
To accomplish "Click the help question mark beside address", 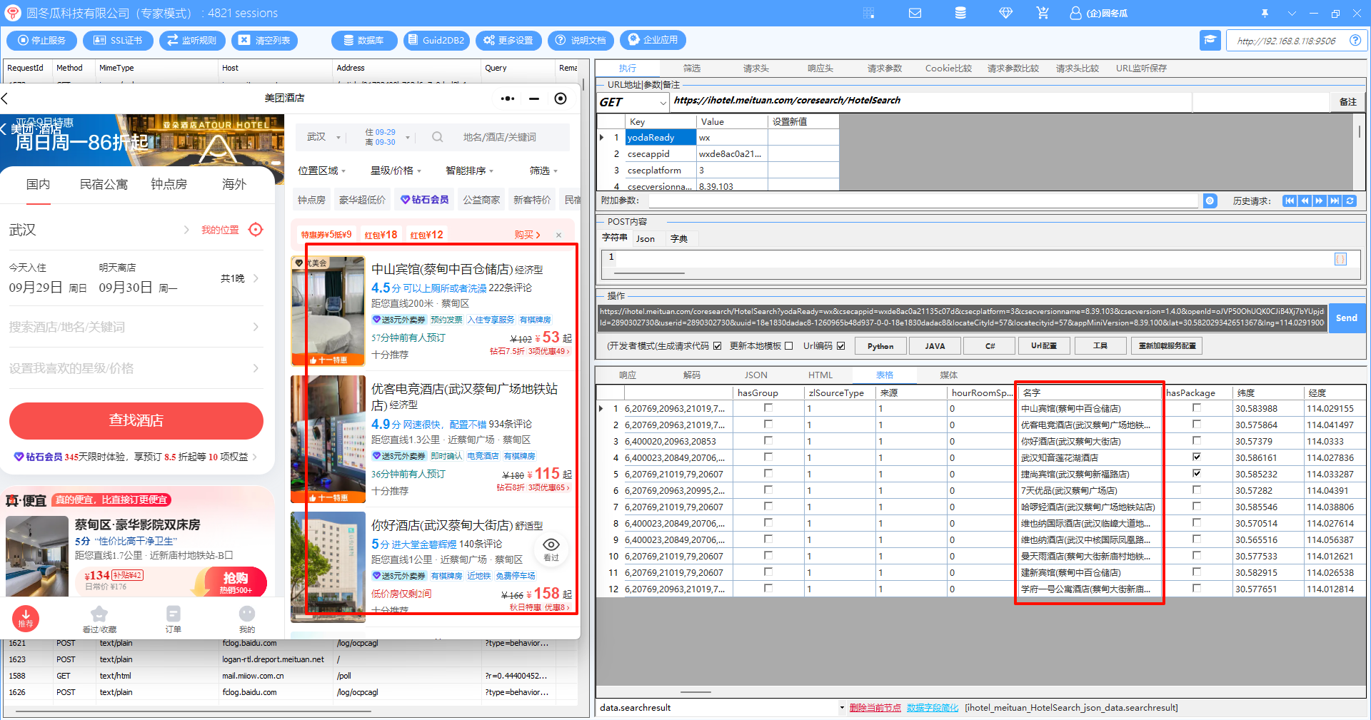I will [1355, 41].
